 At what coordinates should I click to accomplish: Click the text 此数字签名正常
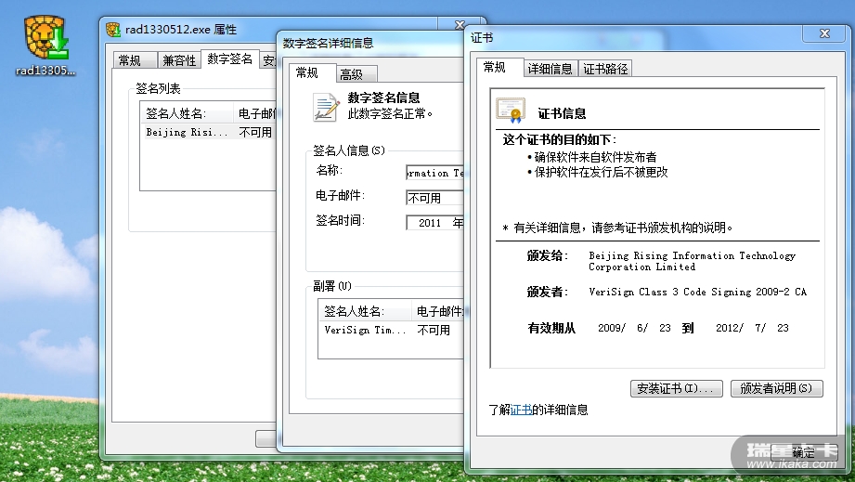click(x=390, y=114)
